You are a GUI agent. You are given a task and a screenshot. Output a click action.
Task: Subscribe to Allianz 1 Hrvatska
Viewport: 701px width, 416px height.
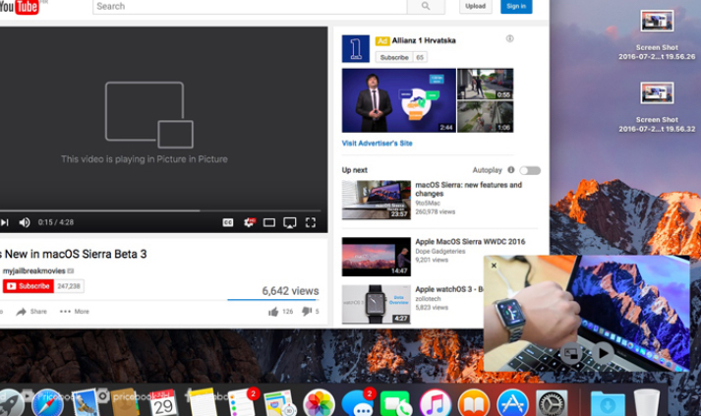394,57
